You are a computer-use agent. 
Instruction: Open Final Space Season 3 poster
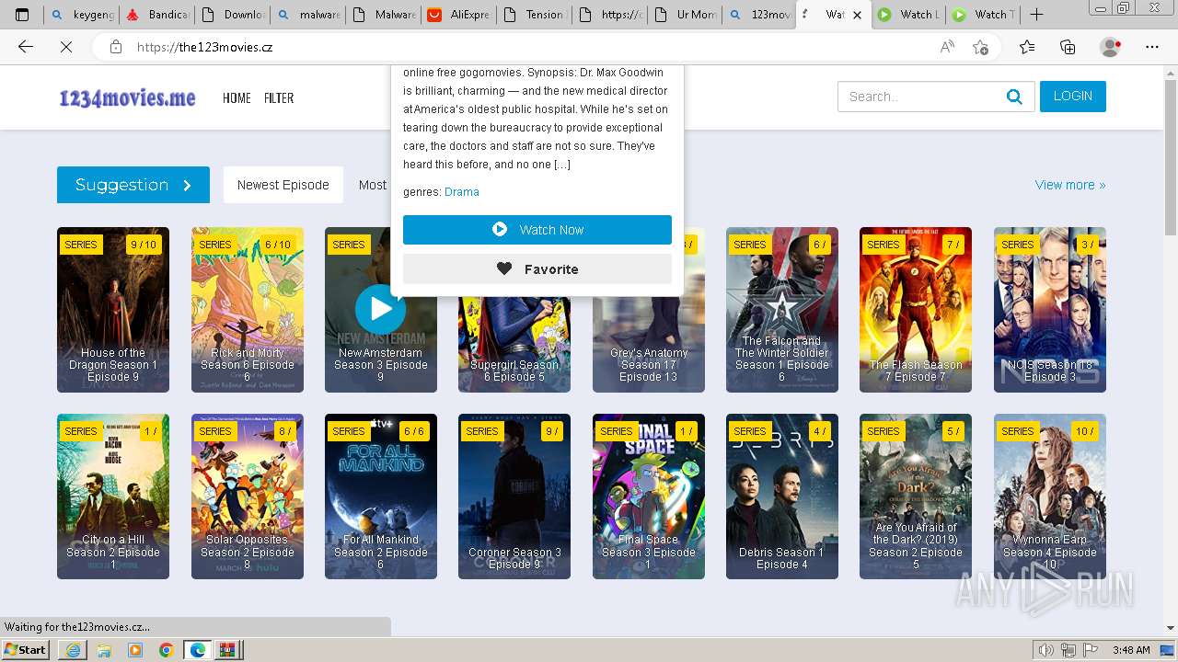point(649,496)
